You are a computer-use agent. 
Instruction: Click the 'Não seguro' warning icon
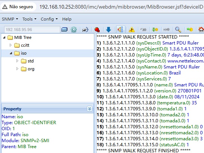[x=5, y=7]
